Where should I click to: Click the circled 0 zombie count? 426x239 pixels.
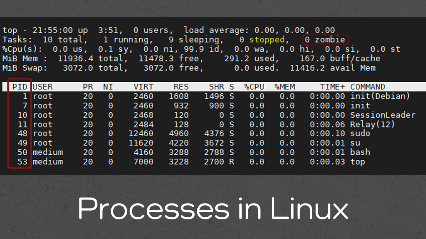coord(325,40)
